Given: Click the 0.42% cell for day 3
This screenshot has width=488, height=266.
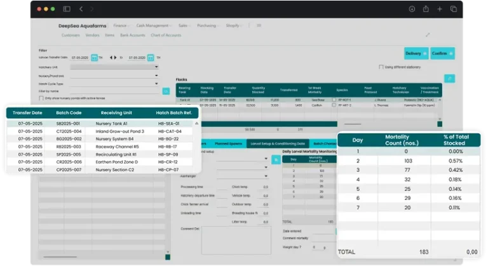Looking at the screenshot, I should pyautogui.click(x=456, y=170).
